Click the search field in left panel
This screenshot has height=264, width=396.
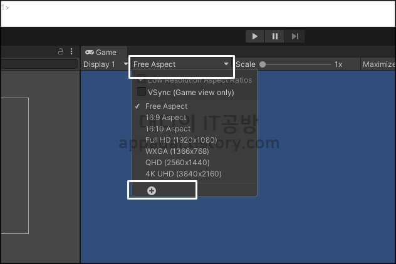(39, 64)
